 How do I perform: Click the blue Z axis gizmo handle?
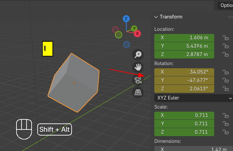coord(126,19)
